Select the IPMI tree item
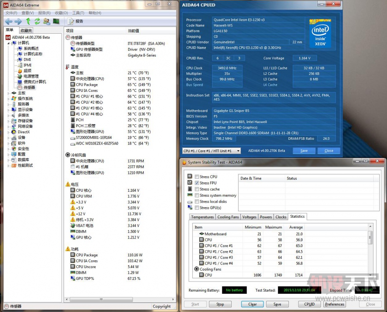The width and height of the screenshot is (387, 312). click(x=28, y=65)
